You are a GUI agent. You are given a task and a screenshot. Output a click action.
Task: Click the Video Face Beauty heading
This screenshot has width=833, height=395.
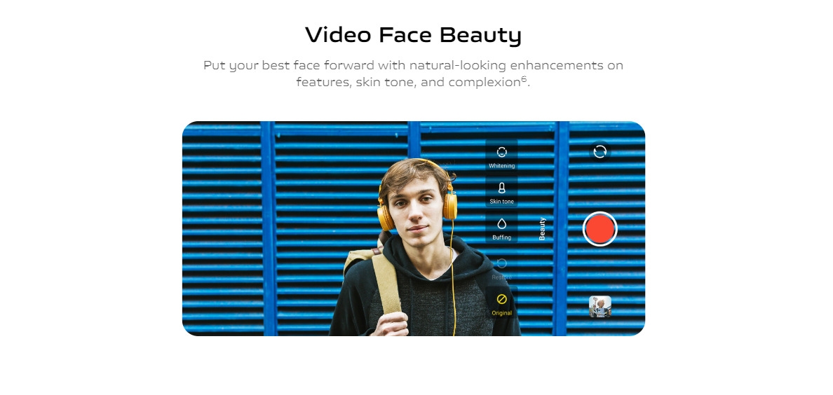click(x=413, y=35)
